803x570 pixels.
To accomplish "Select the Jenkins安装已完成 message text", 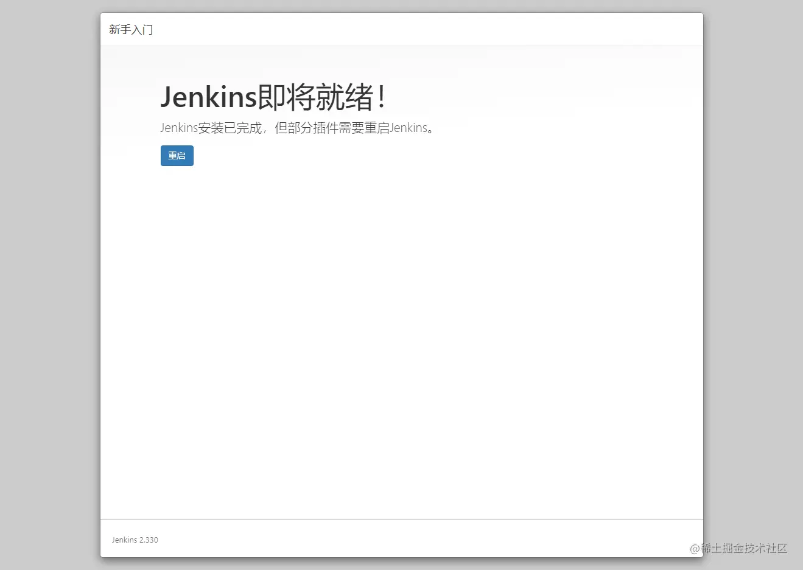I will coord(298,128).
